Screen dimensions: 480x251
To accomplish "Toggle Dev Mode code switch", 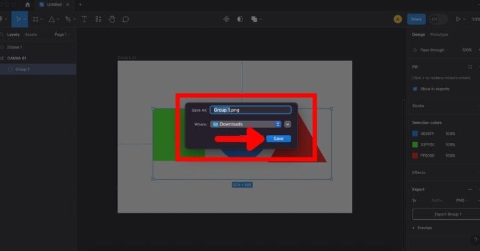I will coord(437,19).
